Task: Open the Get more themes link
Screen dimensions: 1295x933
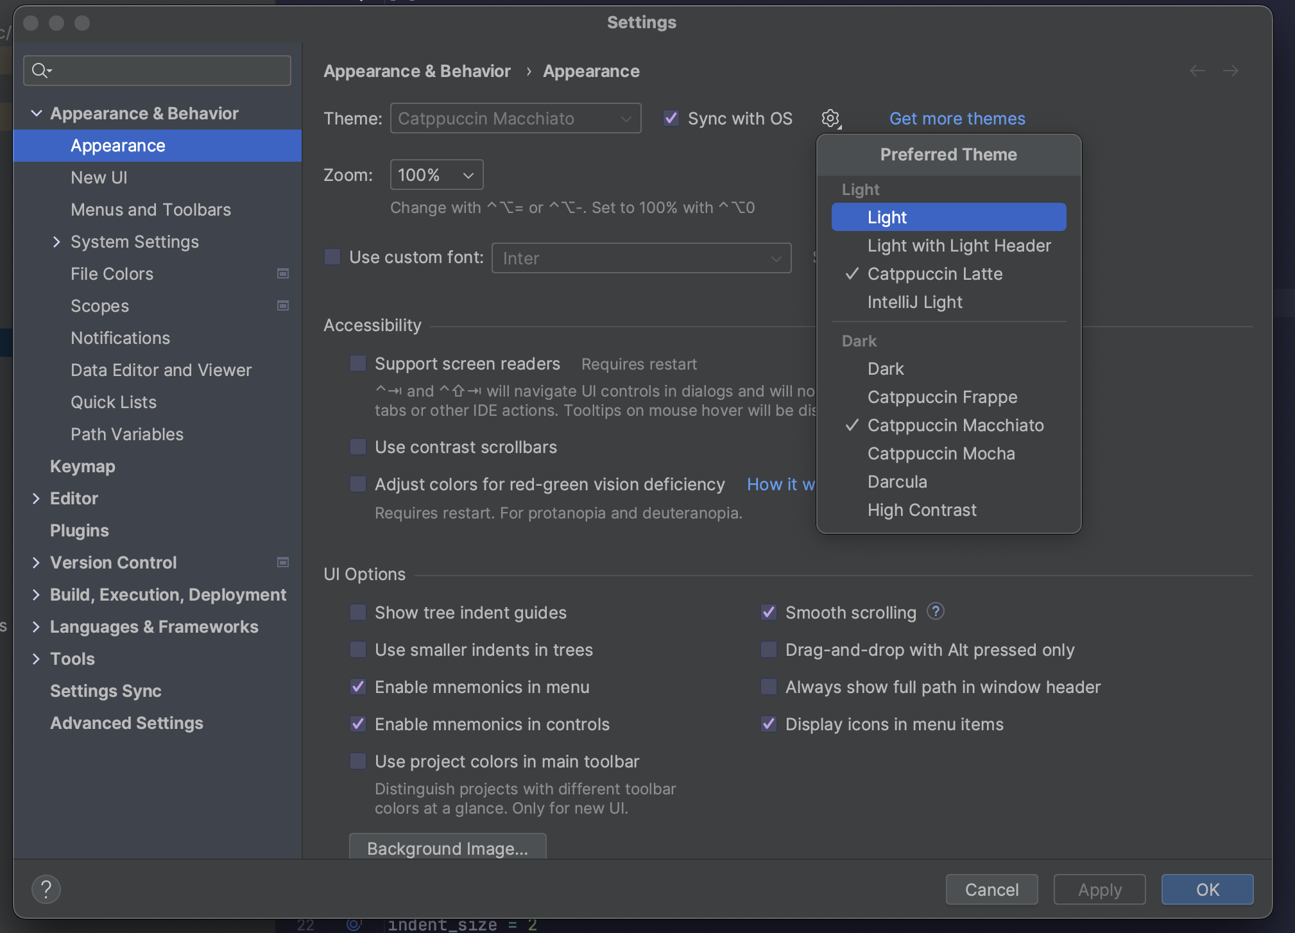Action: pyautogui.click(x=957, y=118)
